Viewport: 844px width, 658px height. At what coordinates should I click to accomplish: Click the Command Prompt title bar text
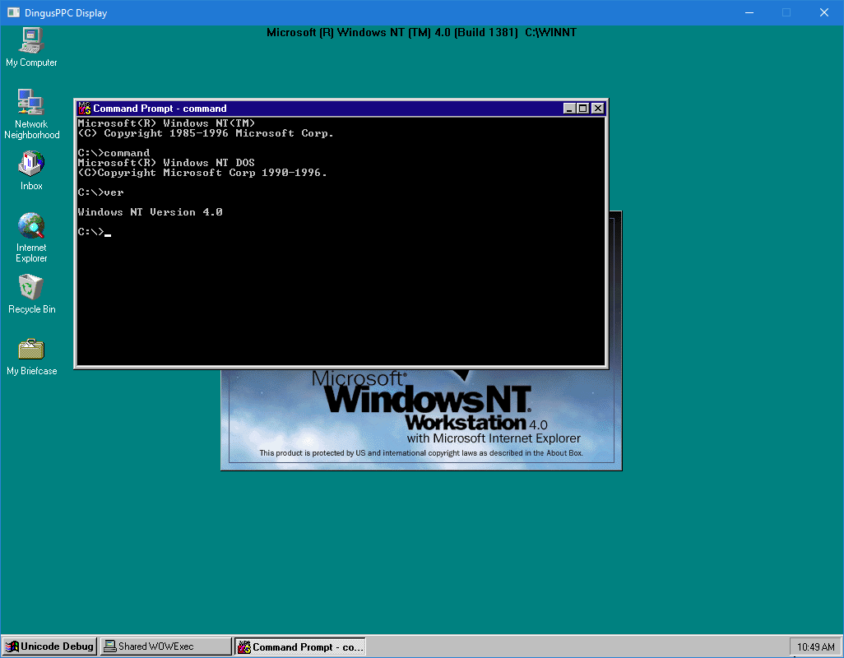pyautogui.click(x=160, y=108)
